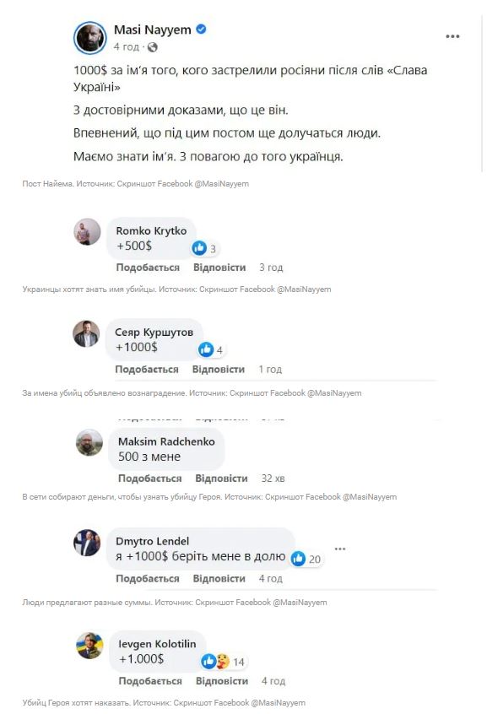This screenshot has width=487, height=714.
Task: Open the options menu on the main post
Action: [x=453, y=36]
